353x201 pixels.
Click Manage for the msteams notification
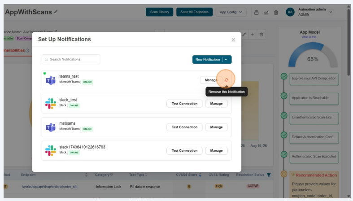[x=216, y=127]
